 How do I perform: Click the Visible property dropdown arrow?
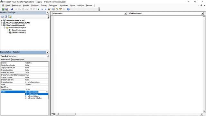click(47, 92)
